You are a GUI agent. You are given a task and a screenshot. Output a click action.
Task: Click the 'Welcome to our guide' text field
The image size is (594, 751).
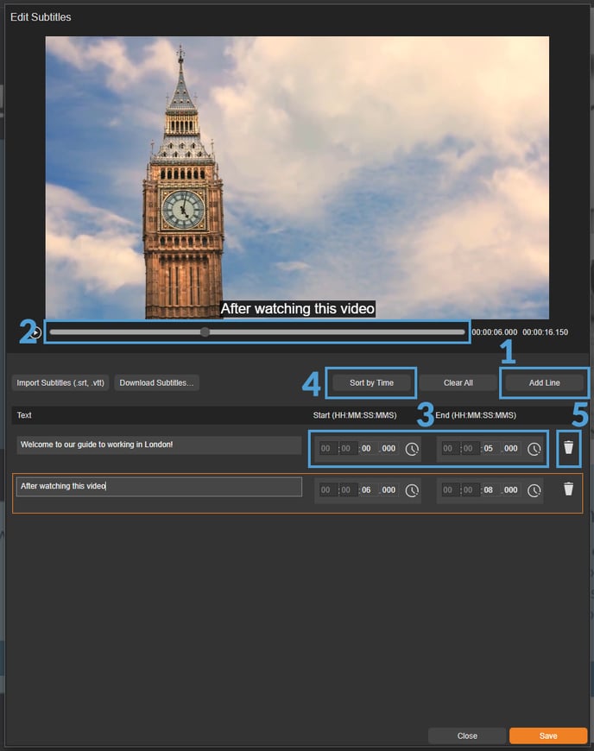158,445
